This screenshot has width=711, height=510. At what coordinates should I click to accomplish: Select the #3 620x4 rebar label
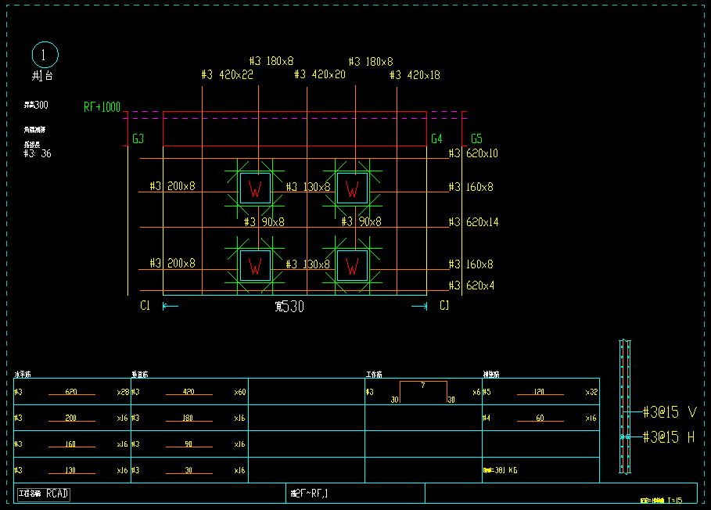(471, 286)
